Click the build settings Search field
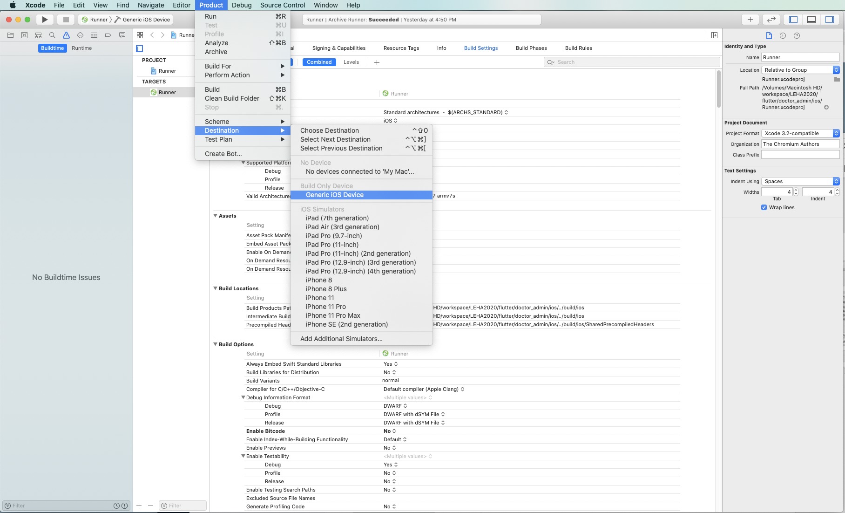The width and height of the screenshot is (845, 513). pos(632,62)
